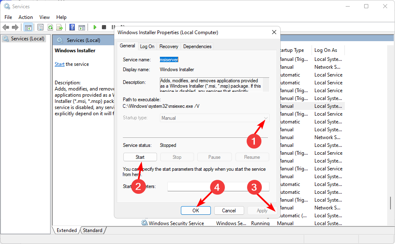Click the Cancel button

(x=229, y=211)
